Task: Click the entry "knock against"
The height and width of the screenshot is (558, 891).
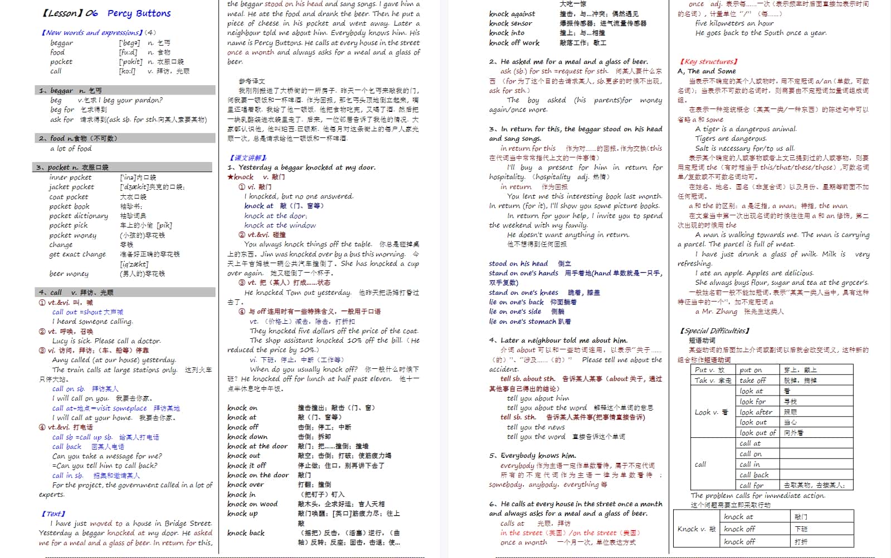Action: (512, 14)
